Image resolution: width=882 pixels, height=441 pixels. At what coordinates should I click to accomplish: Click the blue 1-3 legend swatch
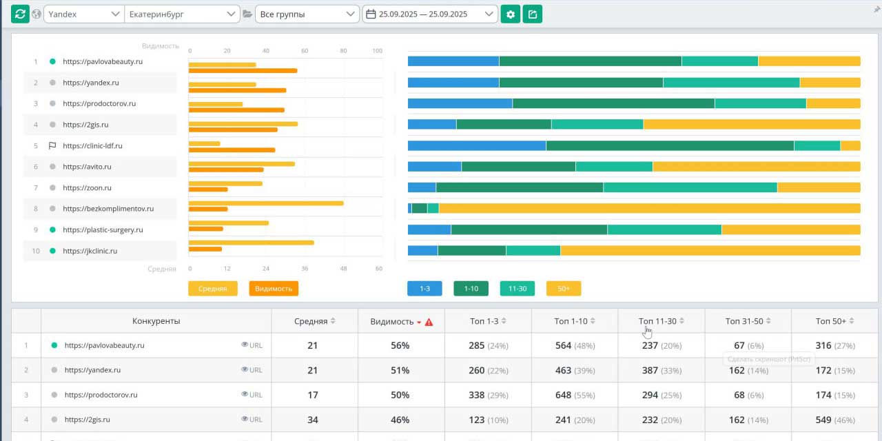point(424,289)
